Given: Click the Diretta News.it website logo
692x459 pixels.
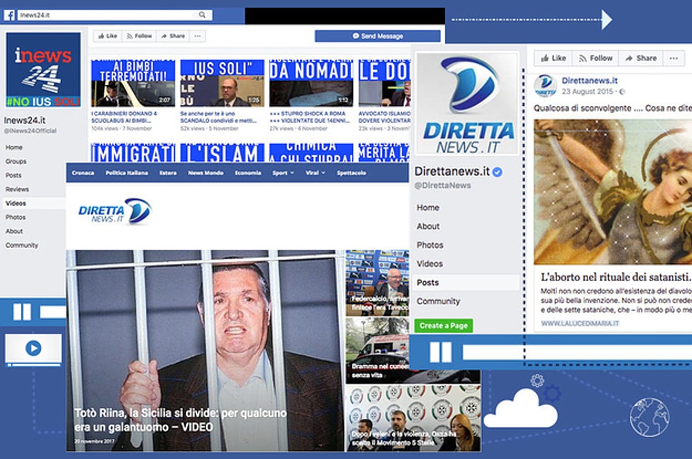Looking at the screenshot, I should tap(114, 211).
